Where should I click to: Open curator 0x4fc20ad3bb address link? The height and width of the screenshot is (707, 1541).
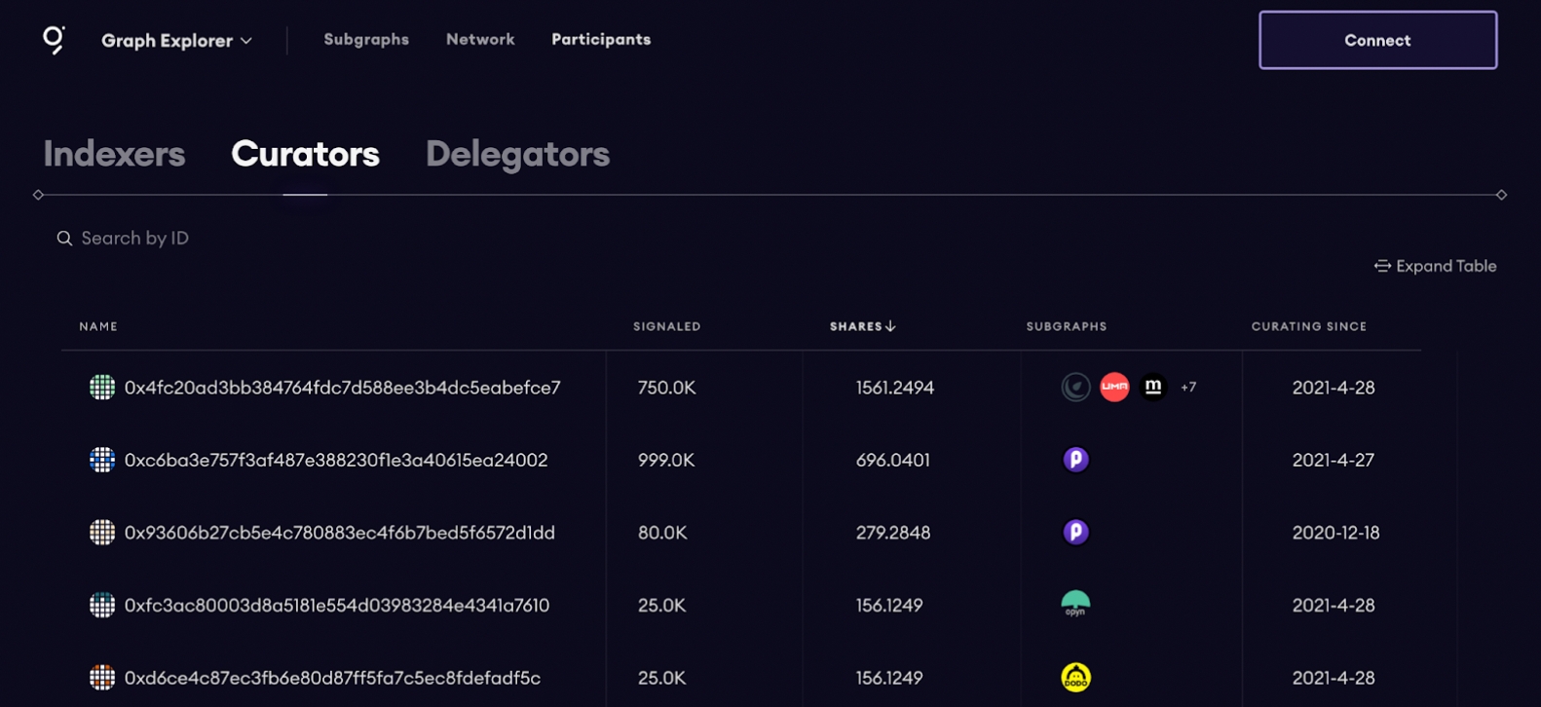pos(342,388)
